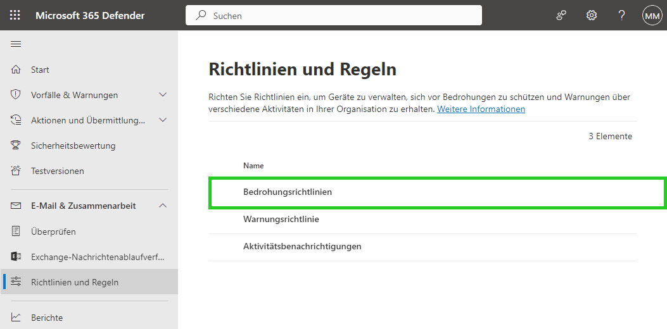
Task: Click the Microsoft 365 Defender title
Action: [90, 16]
